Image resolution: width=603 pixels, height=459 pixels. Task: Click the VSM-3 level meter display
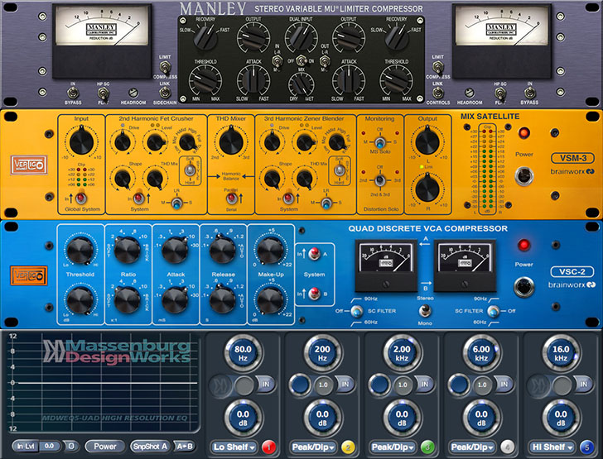488,170
